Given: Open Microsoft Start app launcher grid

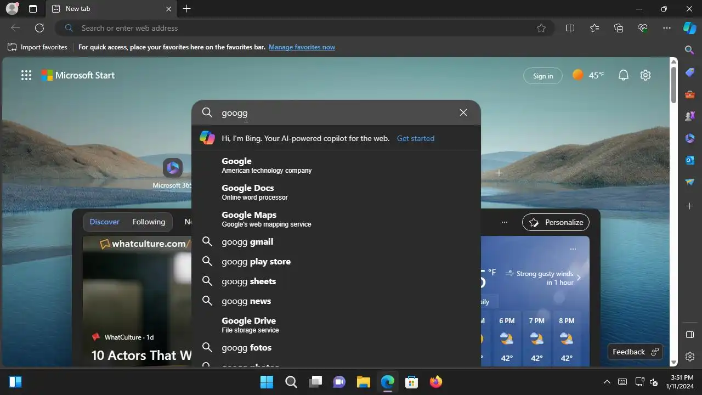Looking at the screenshot, I should [26, 76].
